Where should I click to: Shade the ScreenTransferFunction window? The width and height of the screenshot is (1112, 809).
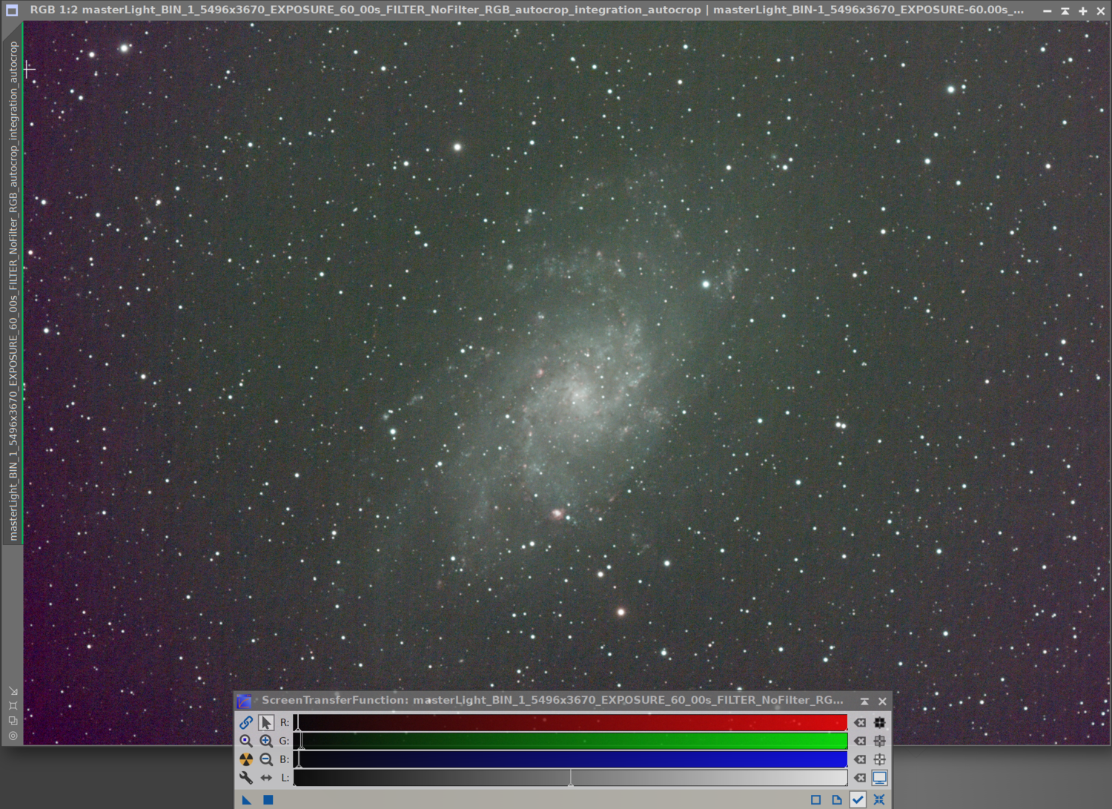[864, 701]
